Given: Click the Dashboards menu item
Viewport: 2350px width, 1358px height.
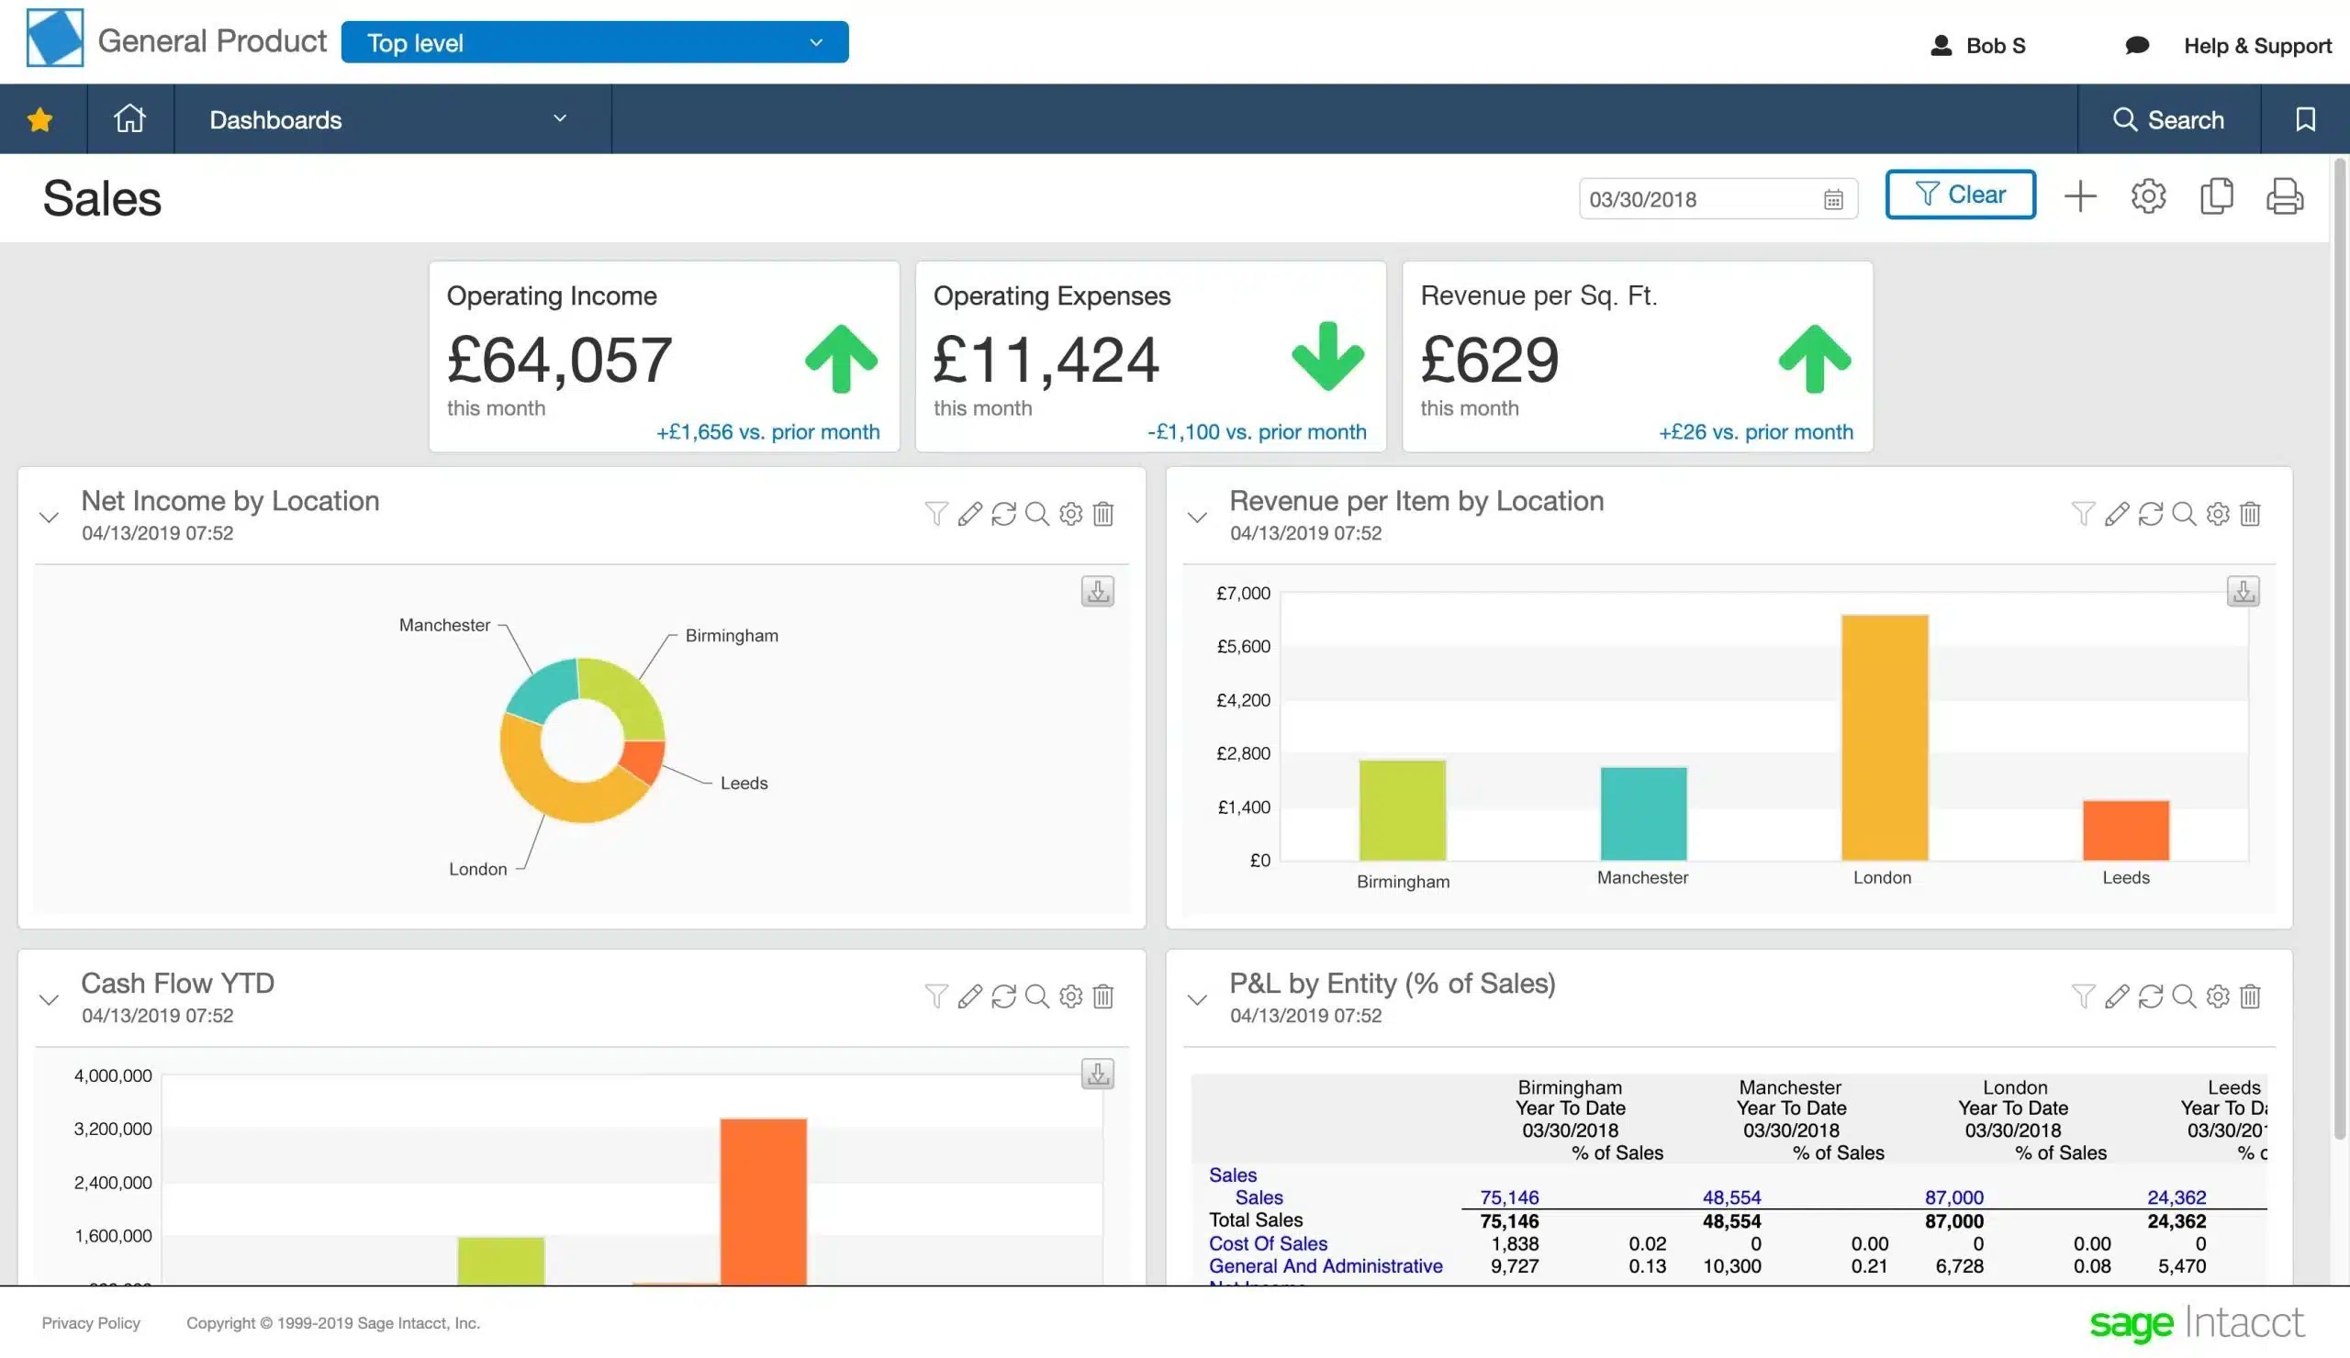Looking at the screenshot, I should (275, 118).
